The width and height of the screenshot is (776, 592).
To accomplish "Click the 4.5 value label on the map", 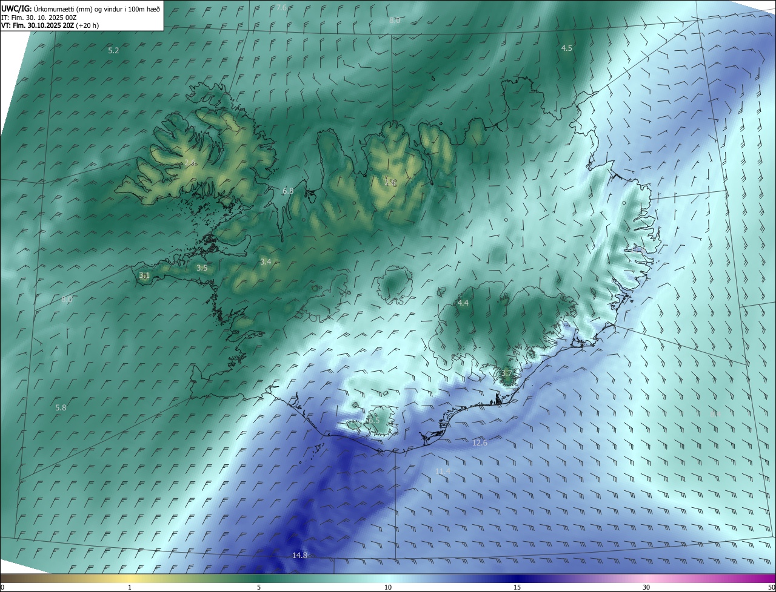I will pos(567,48).
